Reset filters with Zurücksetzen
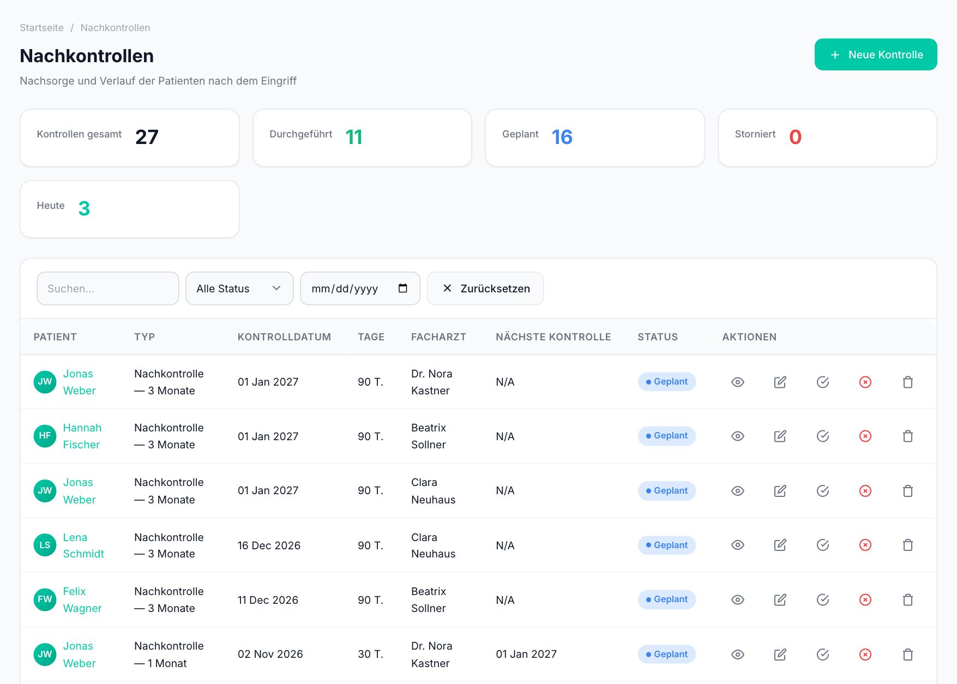The image size is (957, 684). click(x=485, y=289)
